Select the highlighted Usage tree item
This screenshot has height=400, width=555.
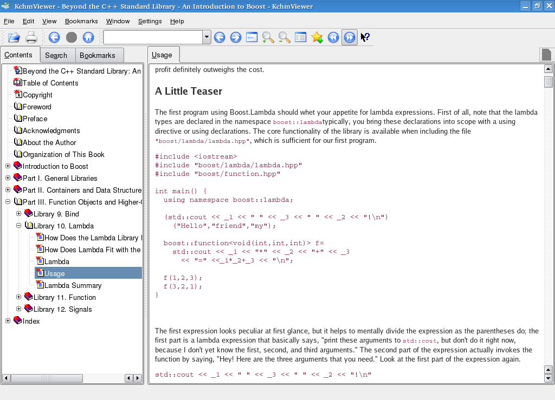click(88, 273)
